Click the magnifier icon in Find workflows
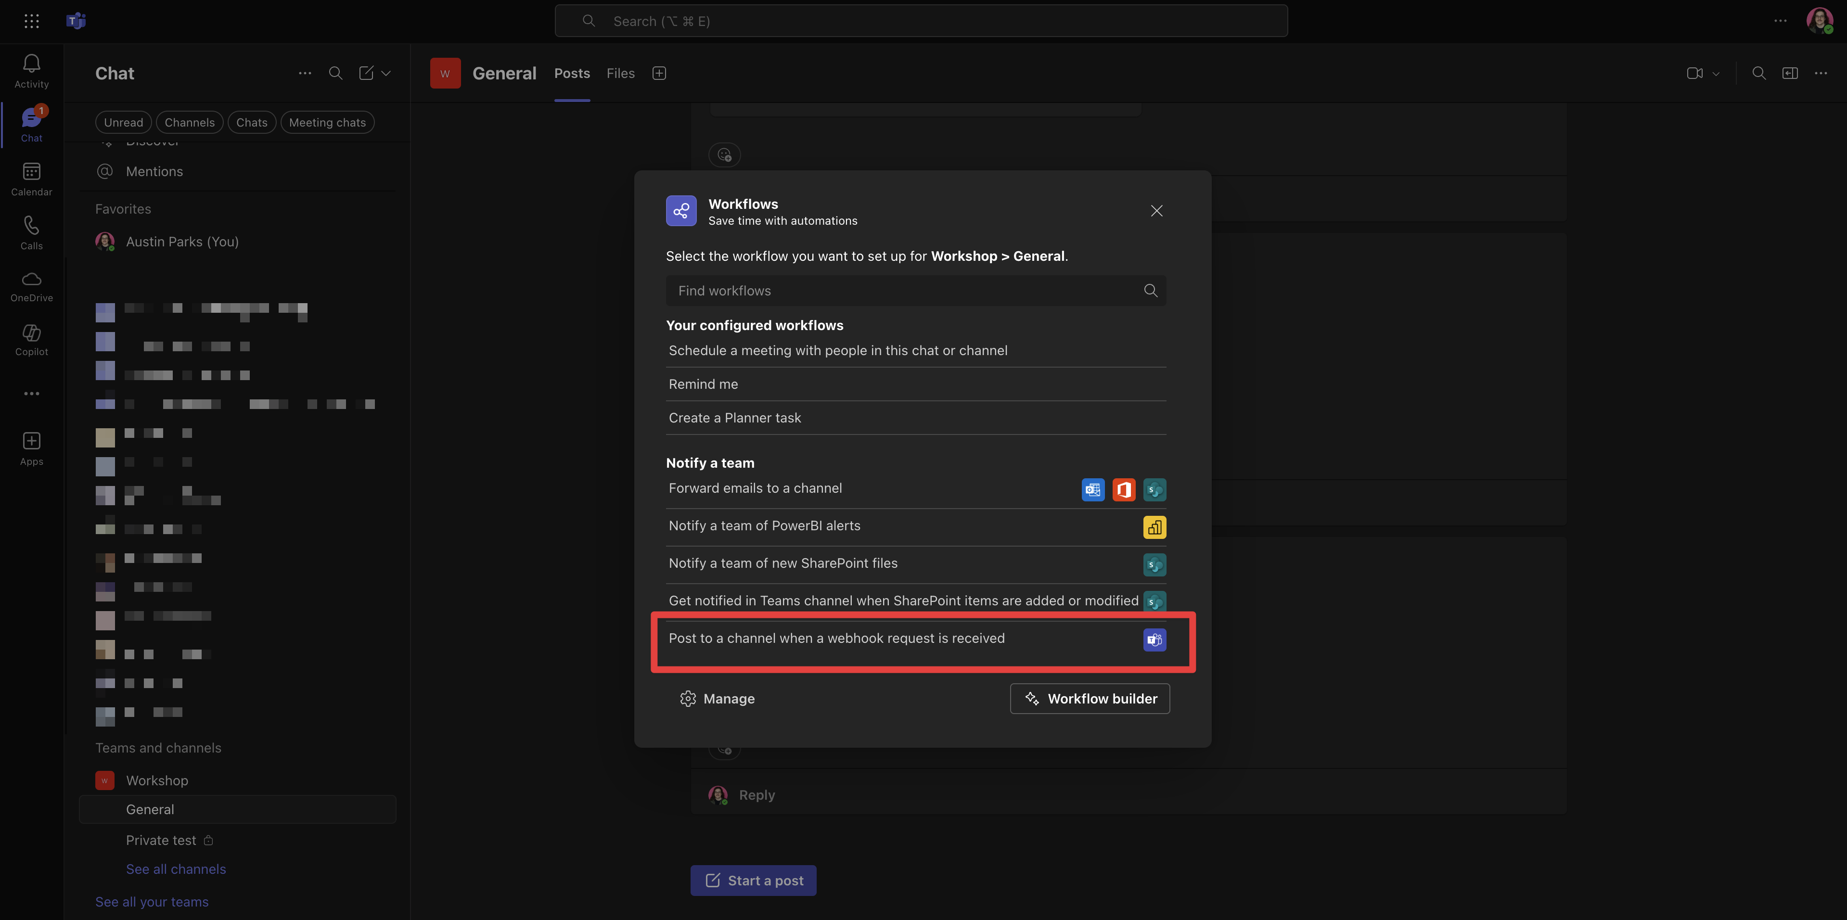This screenshot has width=1847, height=920. (1151, 291)
